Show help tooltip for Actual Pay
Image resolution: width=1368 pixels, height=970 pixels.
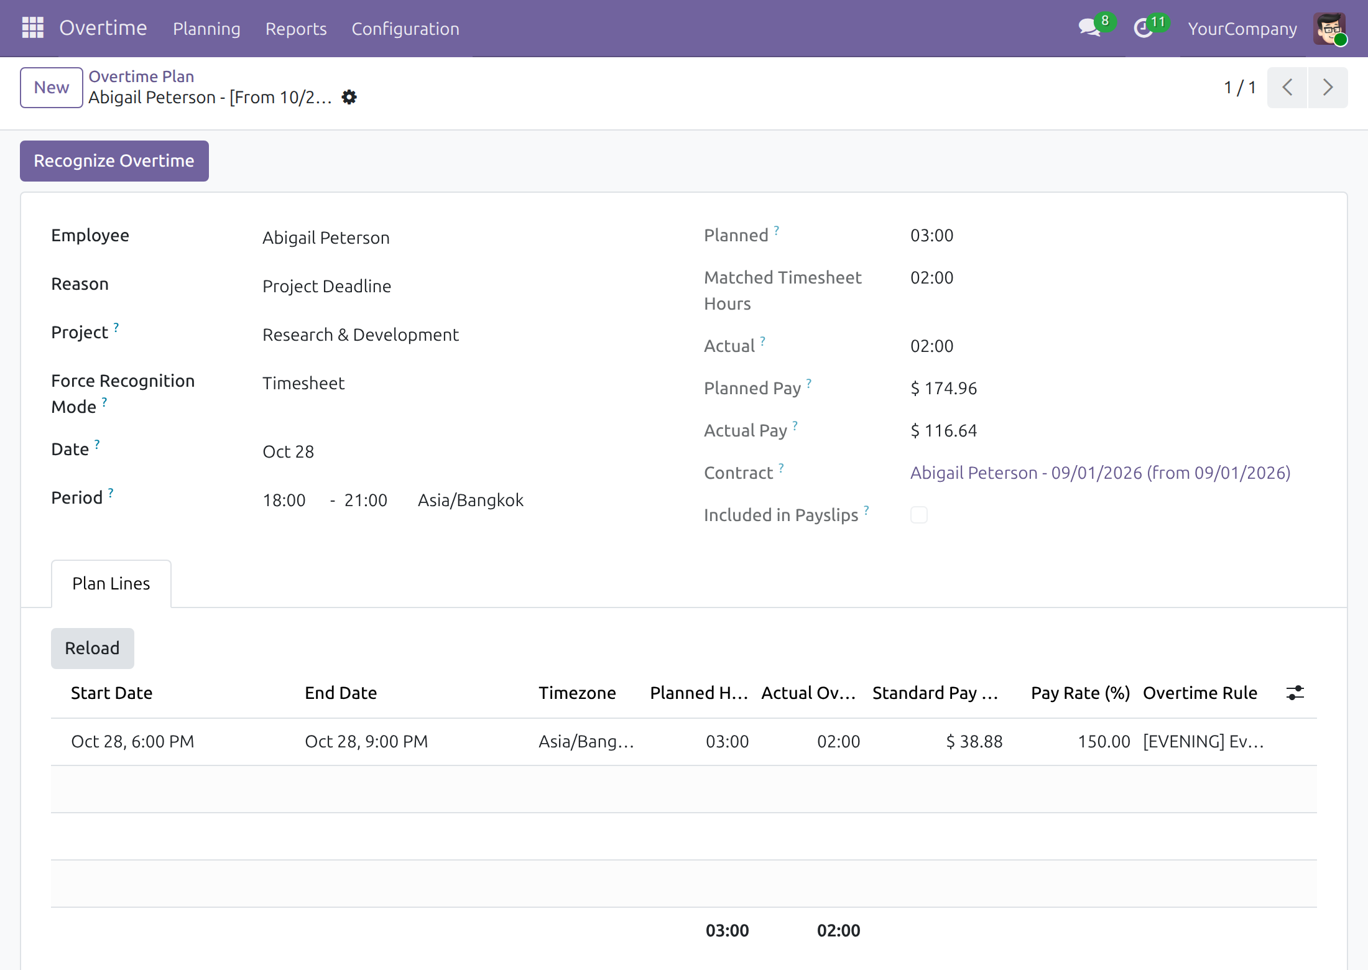click(x=795, y=425)
